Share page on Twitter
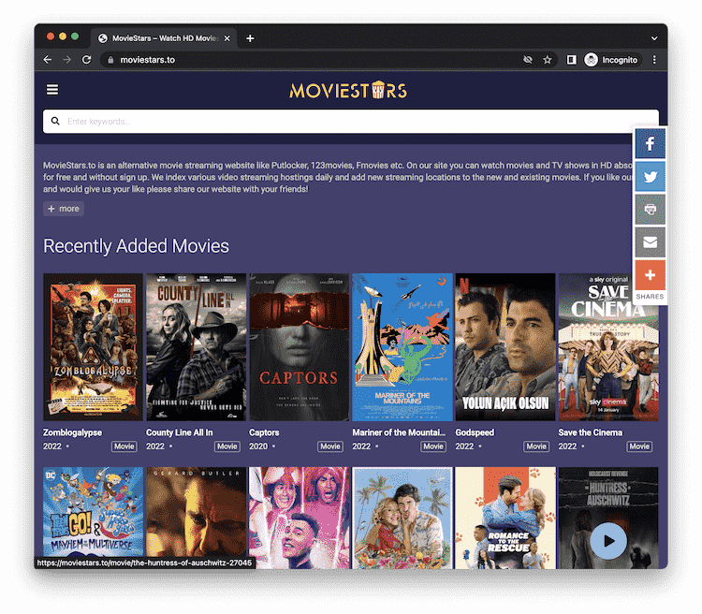 (650, 176)
